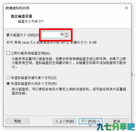Continue with the 下一步(N) button
Viewport: 136px width, 132px height.
click(90, 121)
